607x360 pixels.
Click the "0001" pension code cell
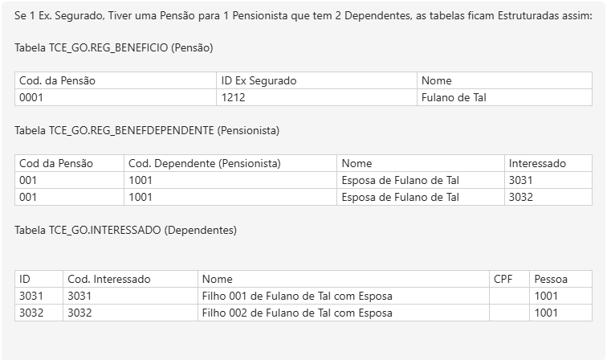pos(31,97)
